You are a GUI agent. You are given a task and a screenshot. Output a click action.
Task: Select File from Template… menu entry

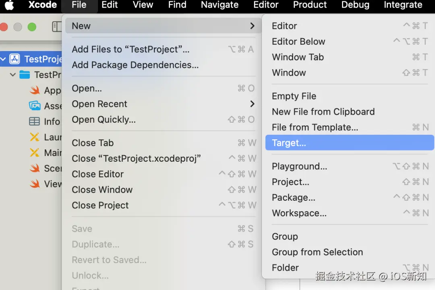pos(315,127)
